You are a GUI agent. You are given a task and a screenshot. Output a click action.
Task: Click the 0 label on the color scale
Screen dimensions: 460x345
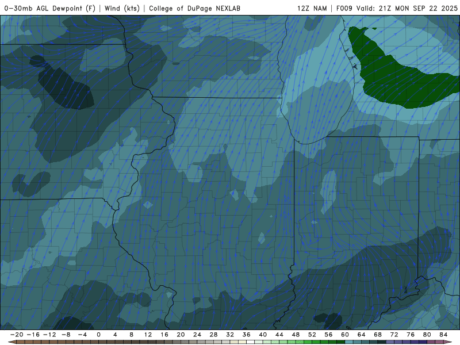tap(98, 335)
